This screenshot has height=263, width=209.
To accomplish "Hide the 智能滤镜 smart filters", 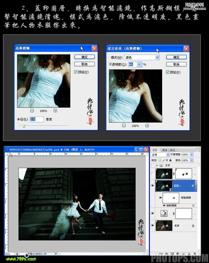I will tap(160, 198).
